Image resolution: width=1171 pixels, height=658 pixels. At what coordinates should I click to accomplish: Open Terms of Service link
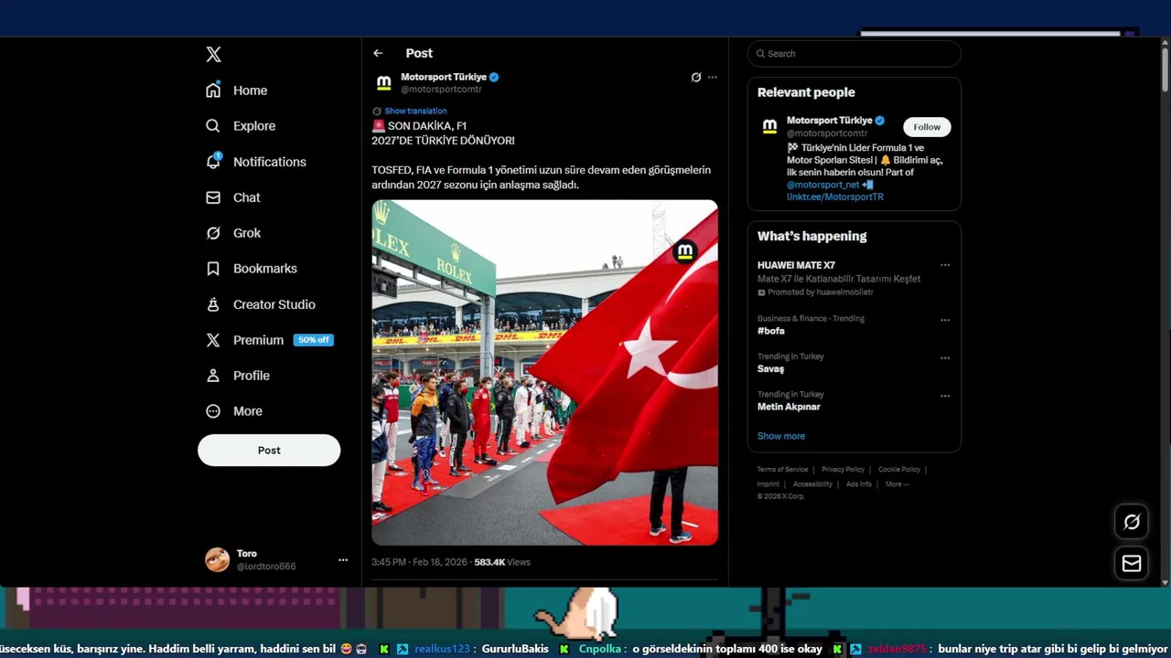click(x=782, y=470)
